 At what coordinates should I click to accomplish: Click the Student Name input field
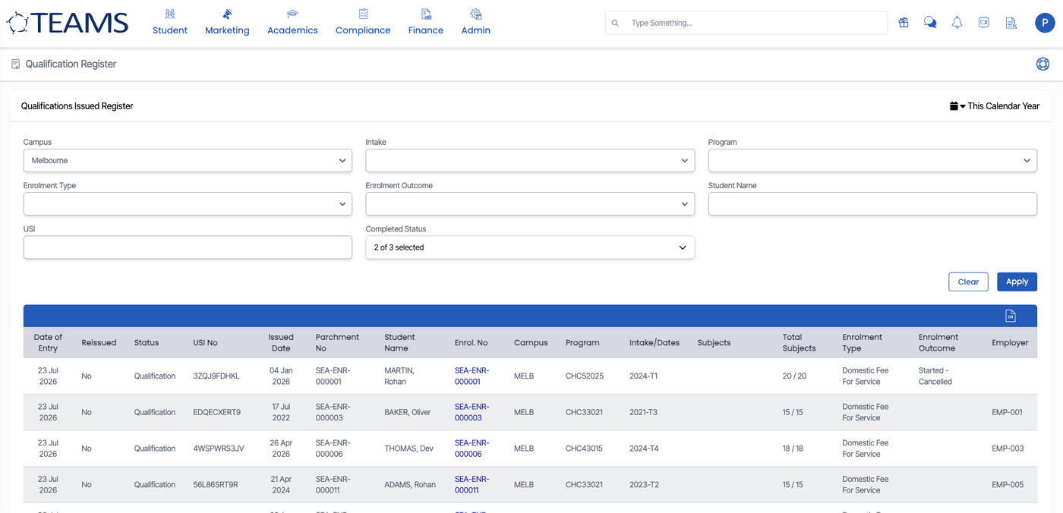872,204
